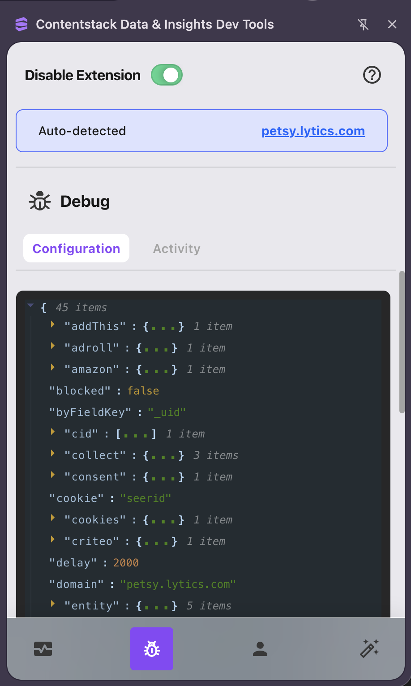Open the help question mark icon
411x686 pixels.
point(372,75)
